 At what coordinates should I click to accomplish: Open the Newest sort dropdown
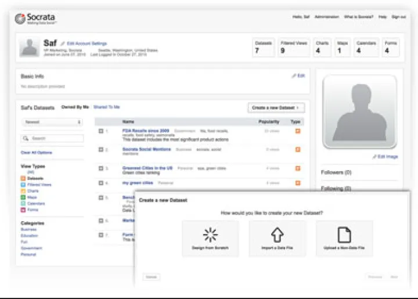coord(52,123)
